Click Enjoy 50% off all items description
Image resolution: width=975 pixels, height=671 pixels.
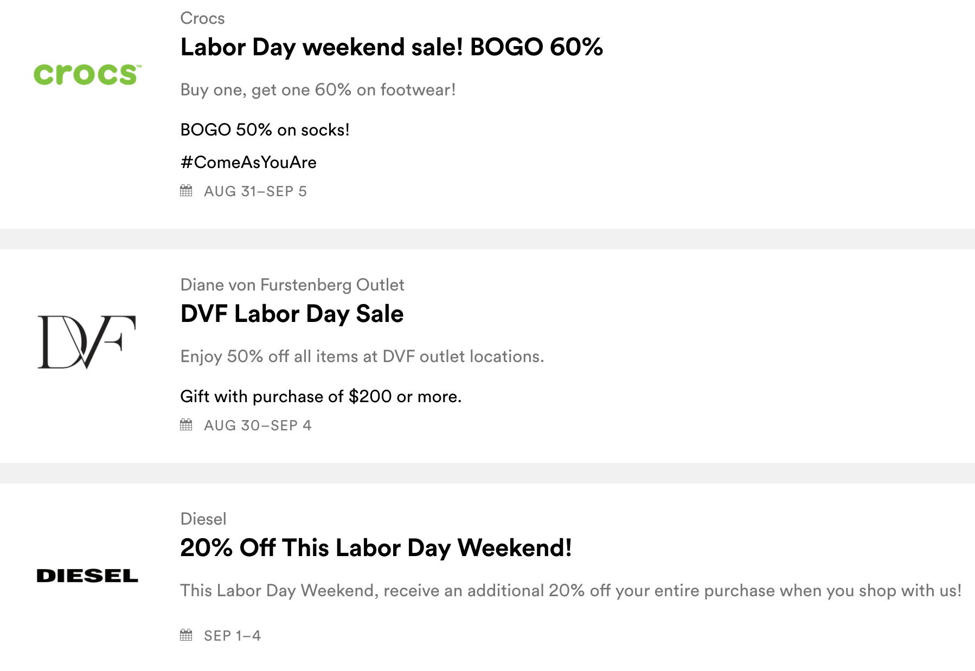[x=362, y=357]
